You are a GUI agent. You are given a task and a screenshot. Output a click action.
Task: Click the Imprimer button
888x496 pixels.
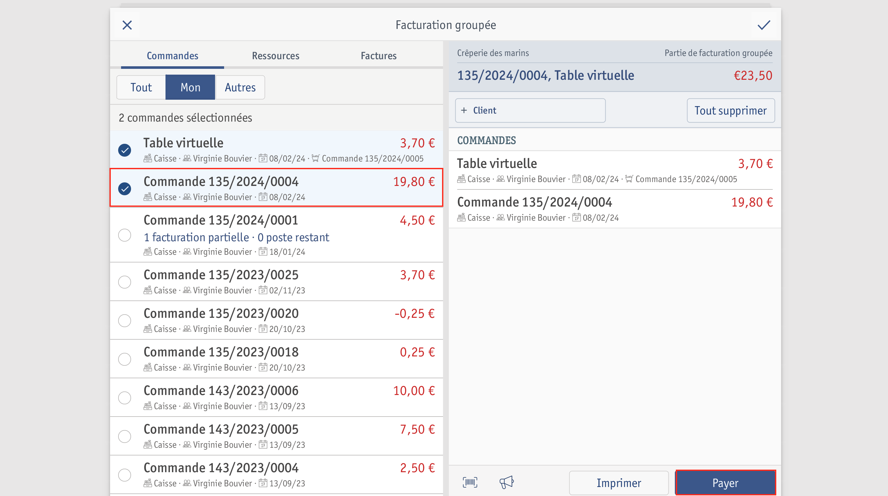[619, 483]
